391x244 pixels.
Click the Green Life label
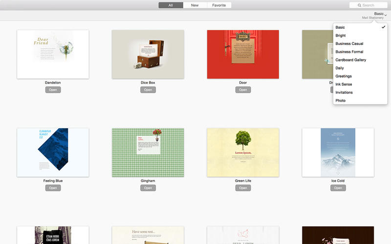(x=243, y=181)
